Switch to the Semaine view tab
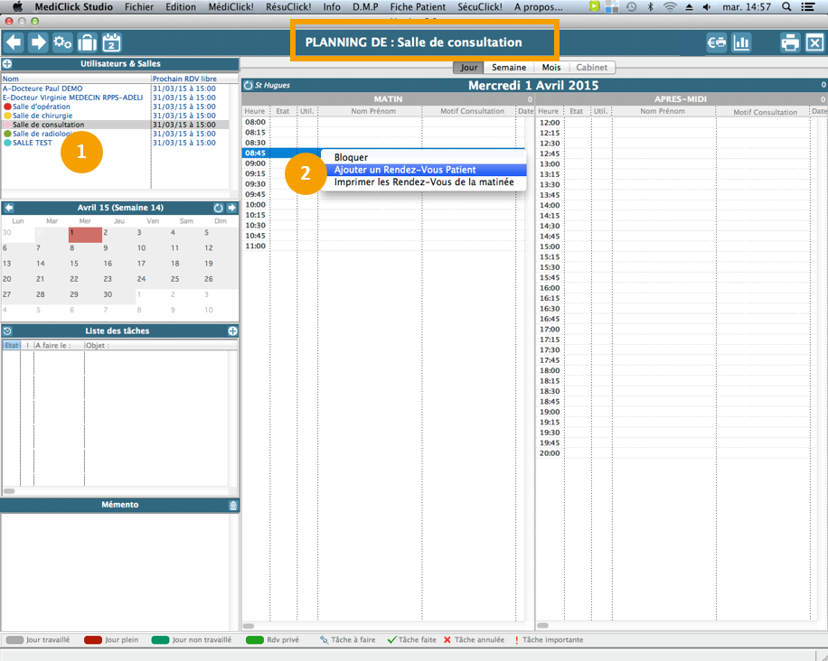Image resolution: width=828 pixels, height=661 pixels. coord(509,68)
